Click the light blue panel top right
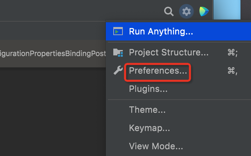The width and height of the screenshot is (251, 156). click(x=227, y=10)
